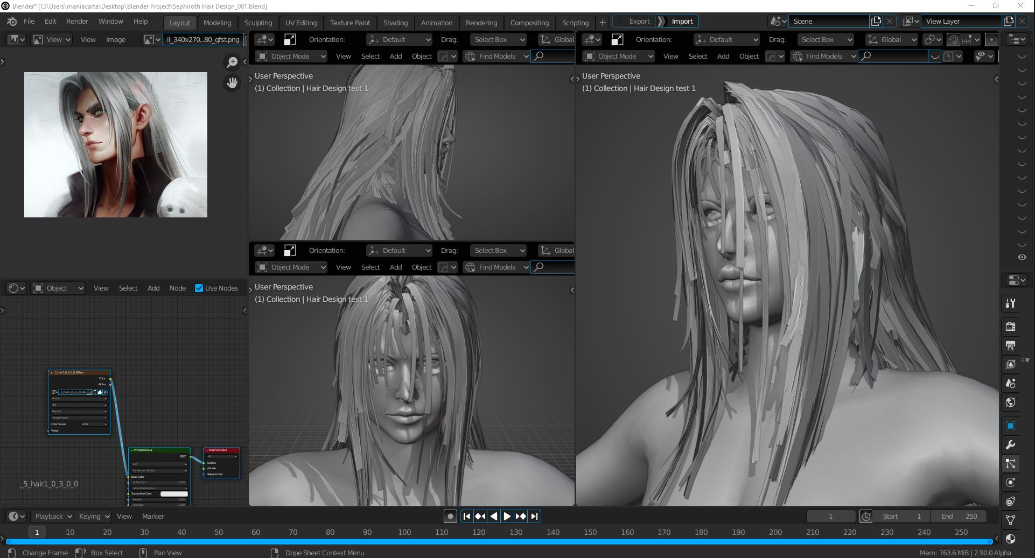Open the View Layer properties tab
The height and width of the screenshot is (558, 1035).
coord(1011,364)
